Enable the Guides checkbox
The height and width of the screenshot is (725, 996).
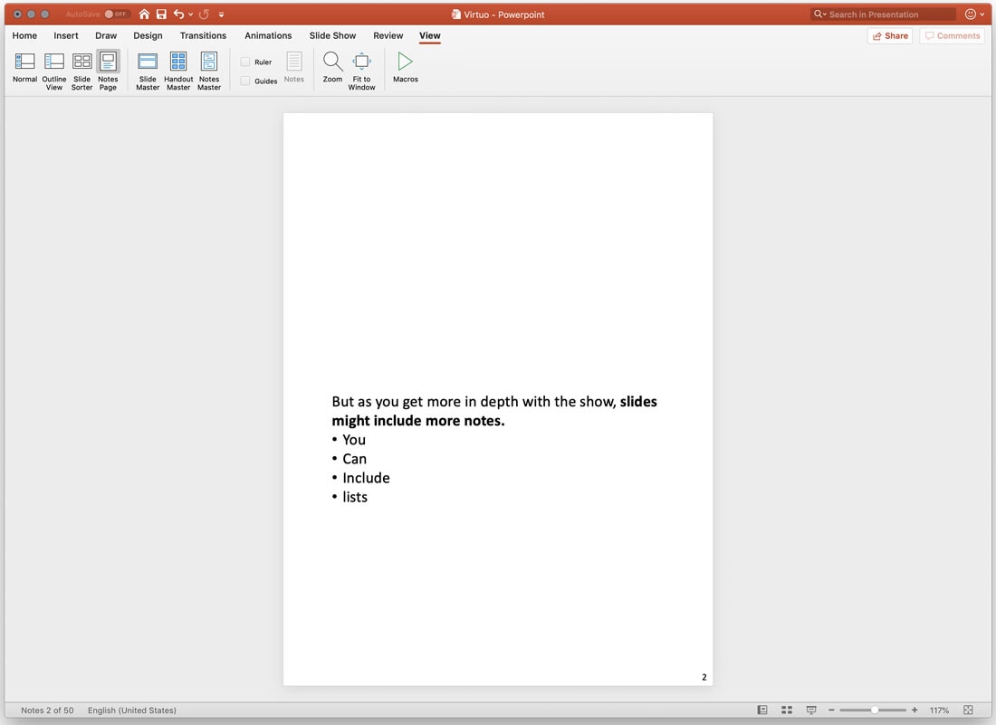pyautogui.click(x=245, y=81)
